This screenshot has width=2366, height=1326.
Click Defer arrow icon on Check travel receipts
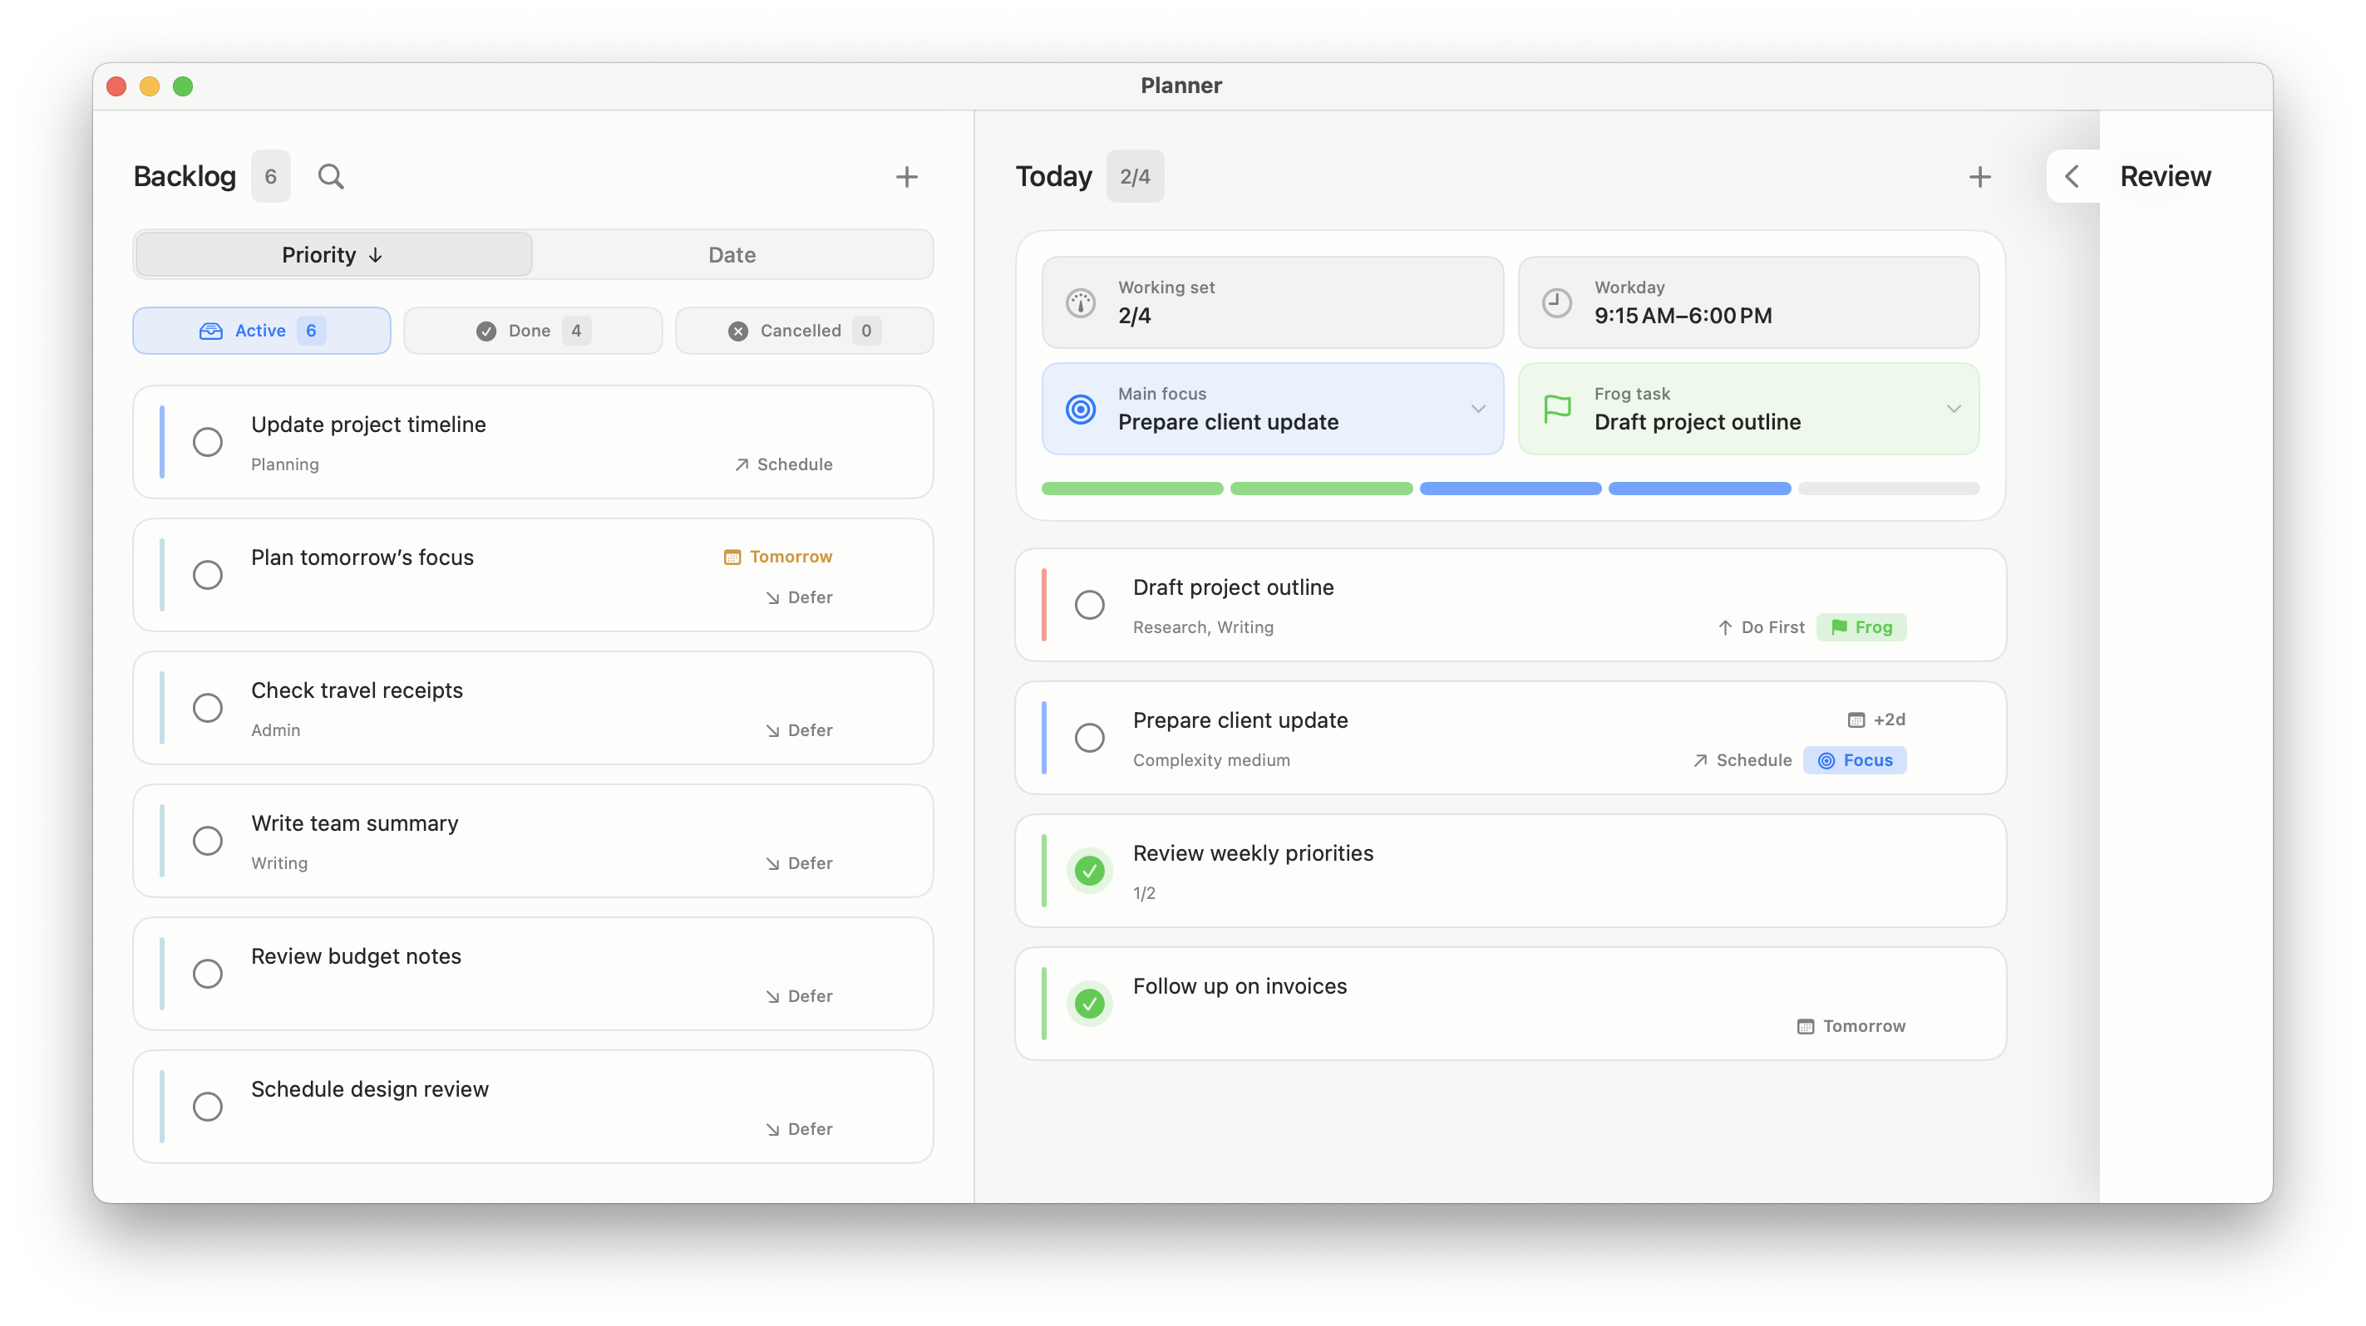[772, 730]
